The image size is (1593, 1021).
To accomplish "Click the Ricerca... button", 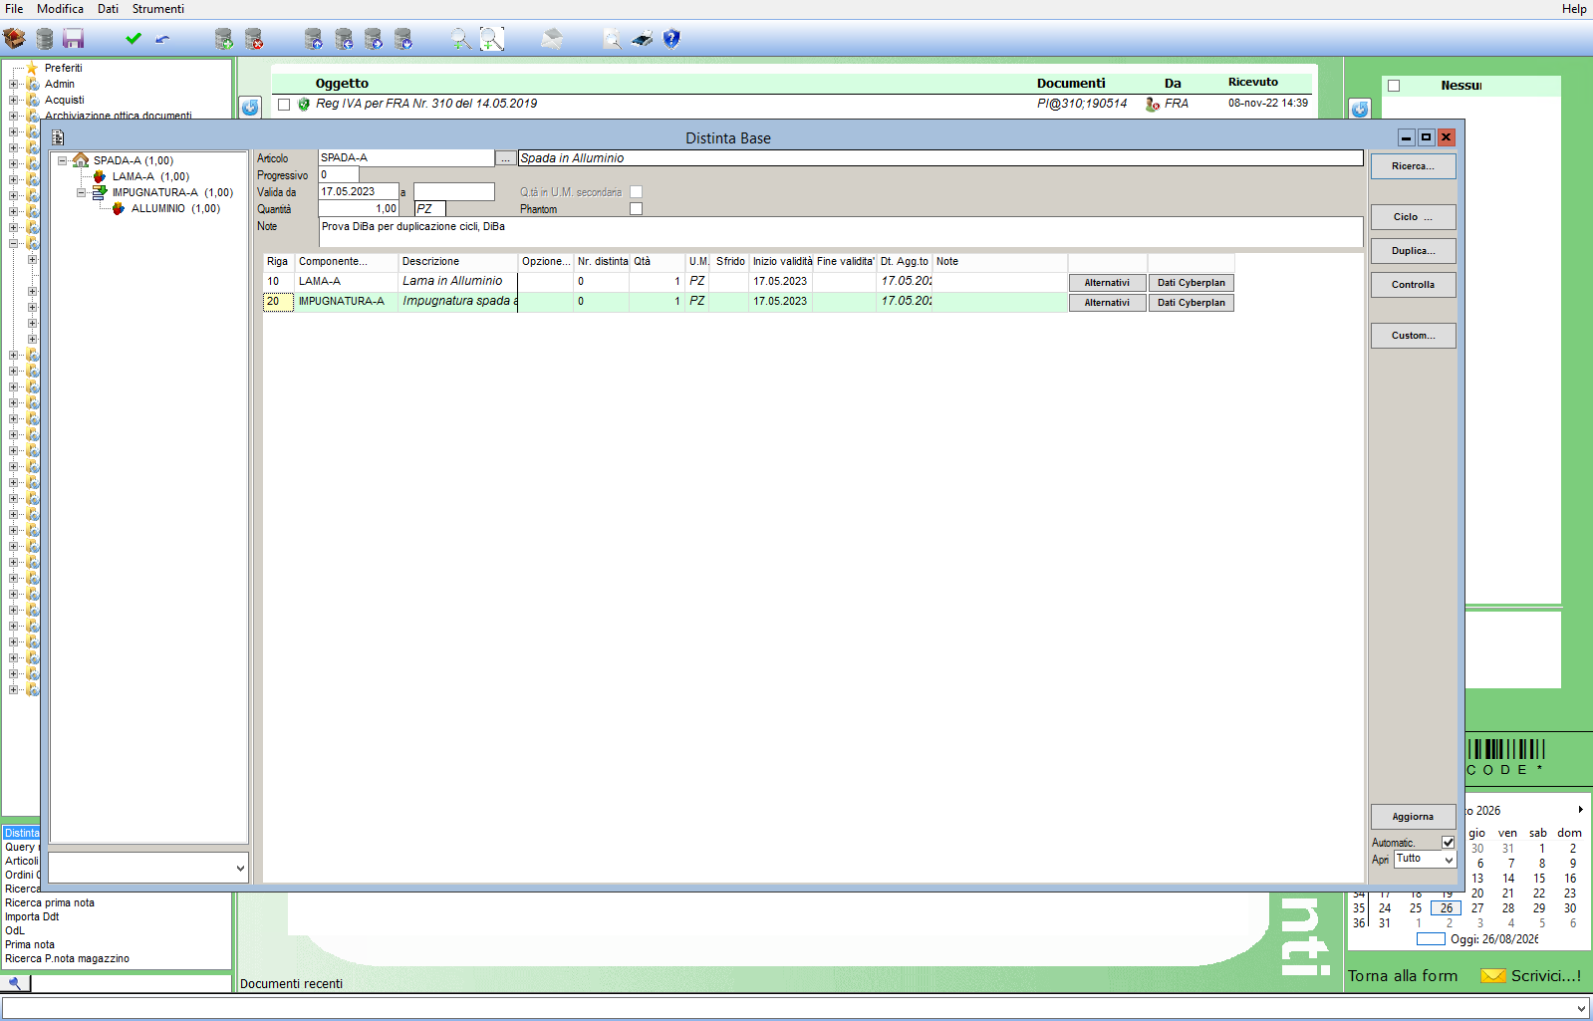I will point(1413,166).
